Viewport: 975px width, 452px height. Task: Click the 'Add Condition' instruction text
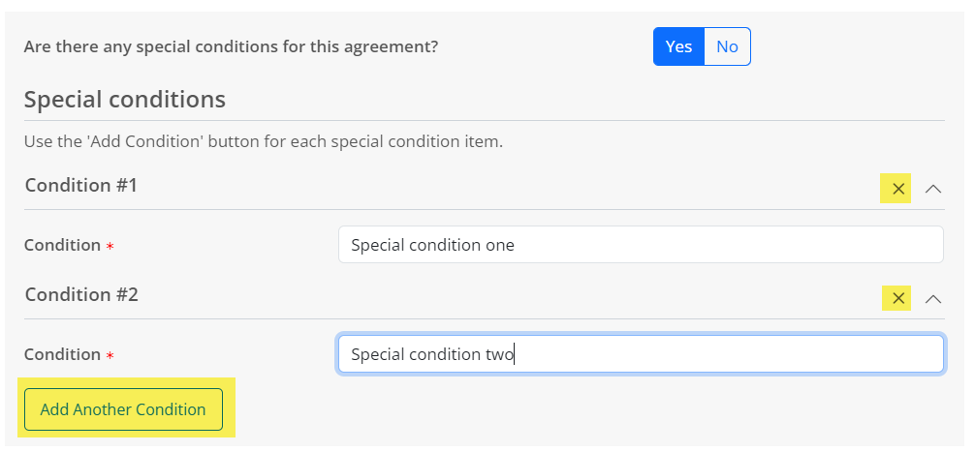tap(263, 141)
